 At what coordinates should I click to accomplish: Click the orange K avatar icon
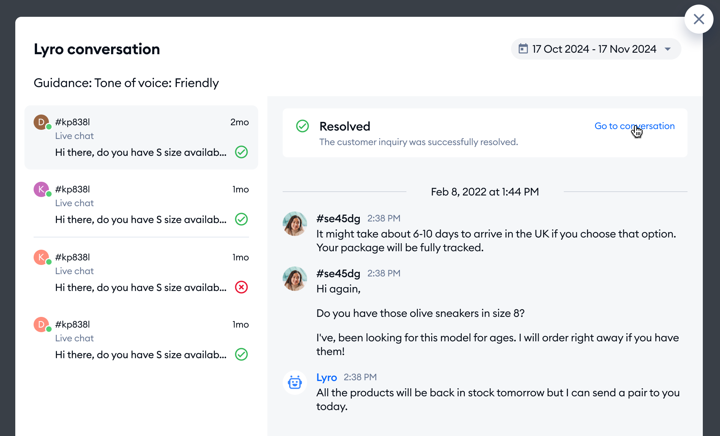coord(41,257)
